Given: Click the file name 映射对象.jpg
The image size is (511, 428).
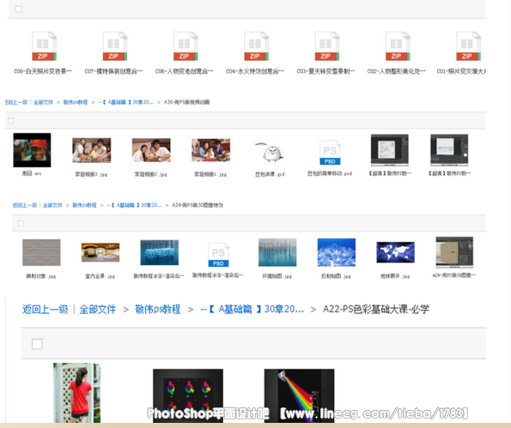Looking at the screenshot, I should coord(41,276).
